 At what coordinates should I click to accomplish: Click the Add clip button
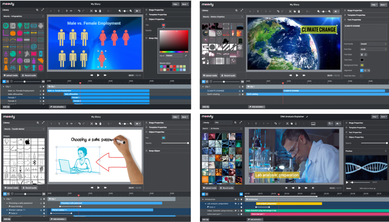(x=6, y=106)
